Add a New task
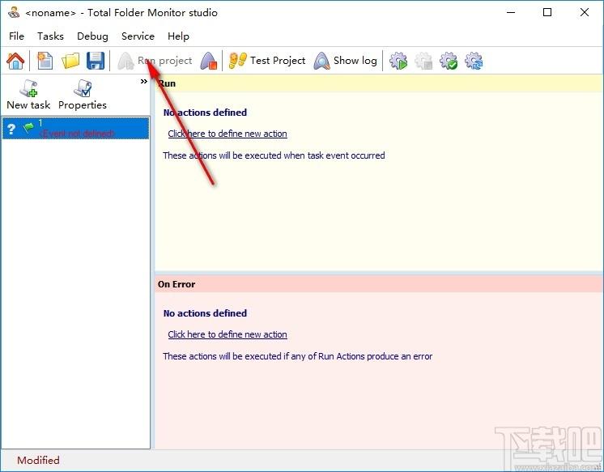The height and width of the screenshot is (472, 604). coord(28,95)
